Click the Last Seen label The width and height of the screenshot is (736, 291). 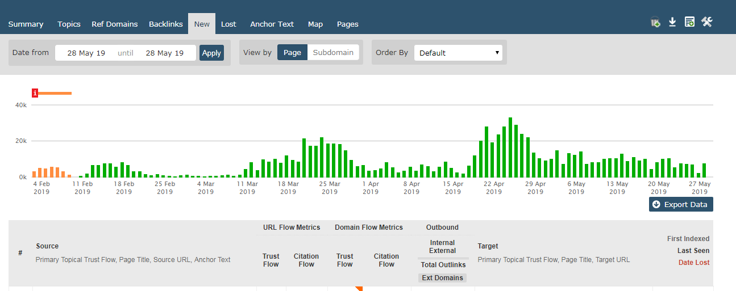(x=693, y=251)
